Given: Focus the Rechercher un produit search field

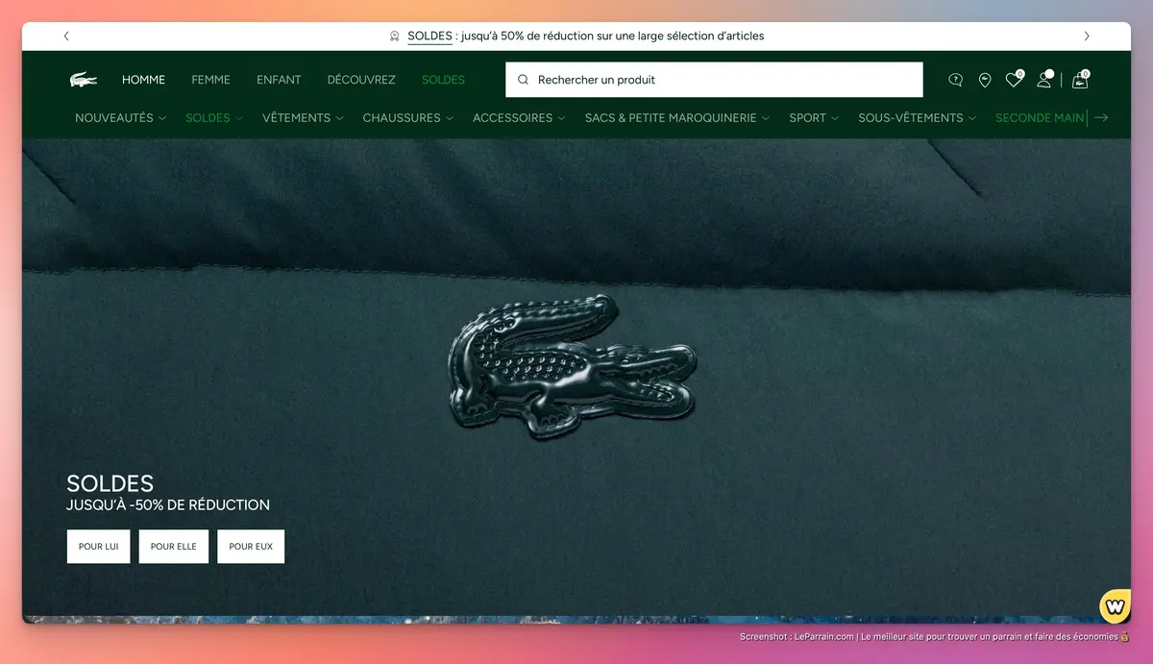Looking at the screenshot, I should [x=714, y=80].
